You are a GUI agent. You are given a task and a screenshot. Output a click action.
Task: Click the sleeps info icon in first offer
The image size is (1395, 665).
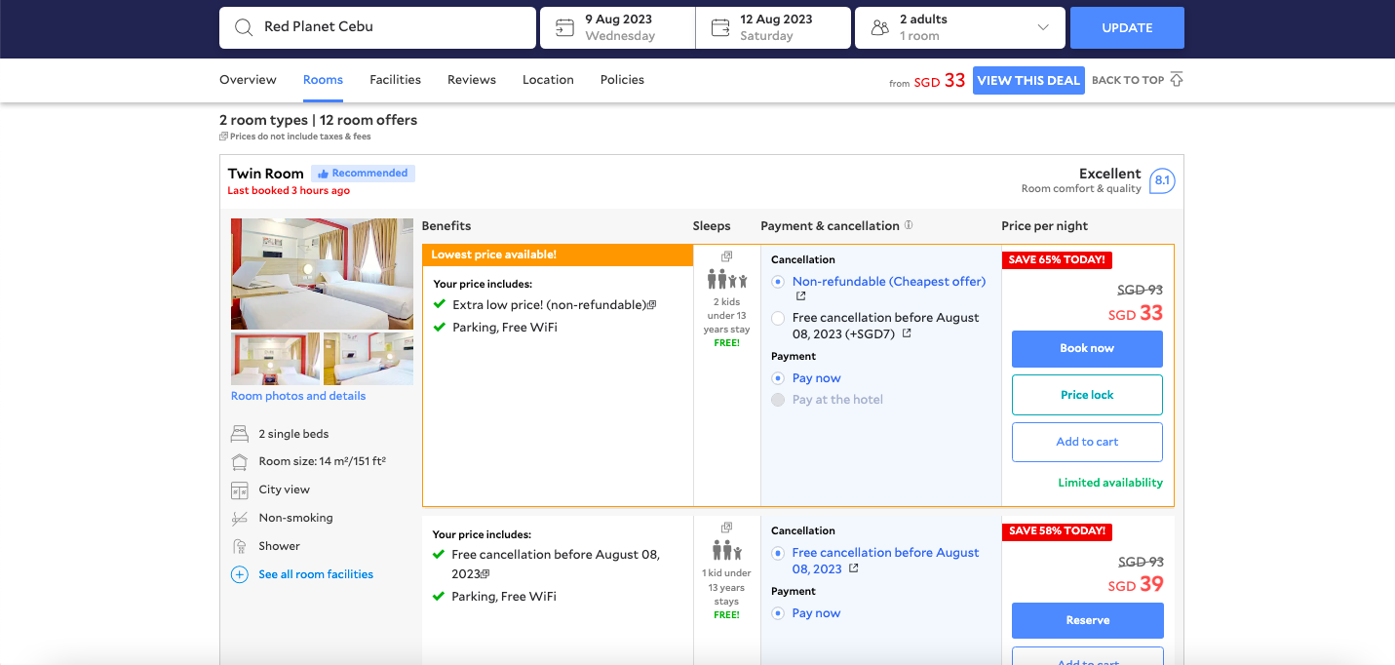[726, 256]
